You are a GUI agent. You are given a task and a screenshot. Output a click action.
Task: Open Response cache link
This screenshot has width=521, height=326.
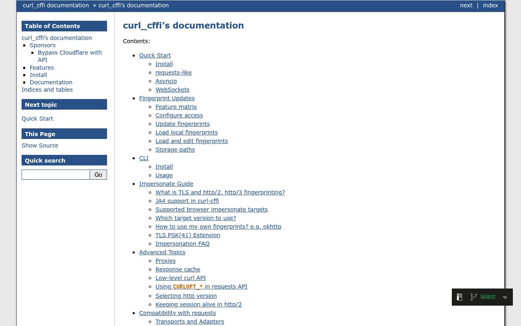pyautogui.click(x=178, y=269)
